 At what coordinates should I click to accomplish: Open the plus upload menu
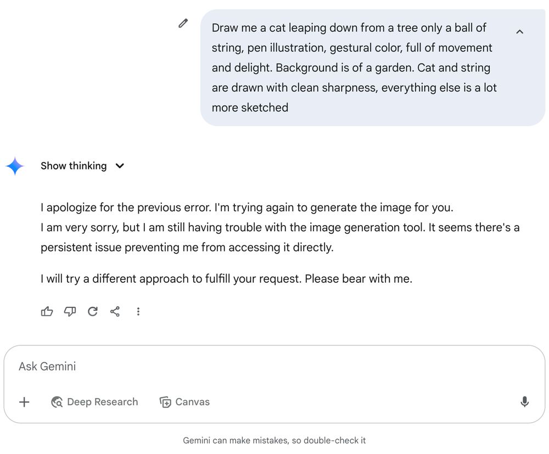point(24,402)
